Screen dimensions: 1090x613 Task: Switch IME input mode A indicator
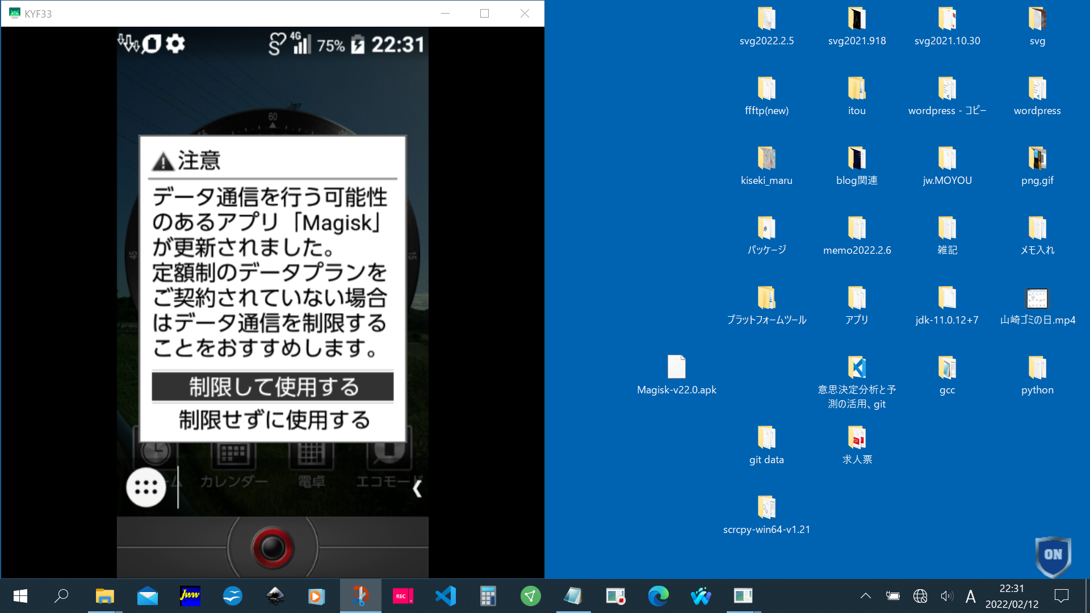coord(970,596)
